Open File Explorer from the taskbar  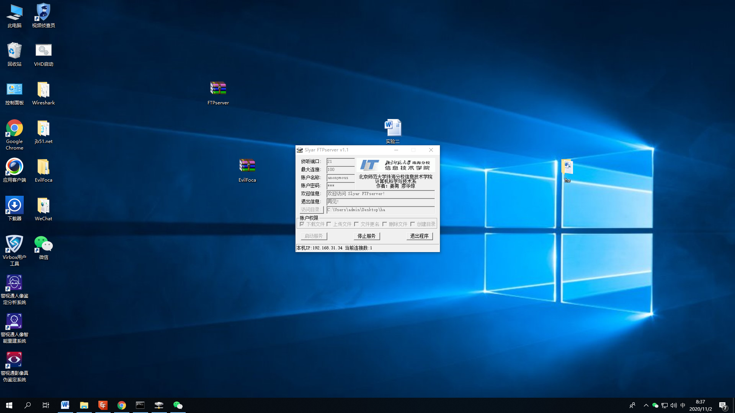point(84,405)
